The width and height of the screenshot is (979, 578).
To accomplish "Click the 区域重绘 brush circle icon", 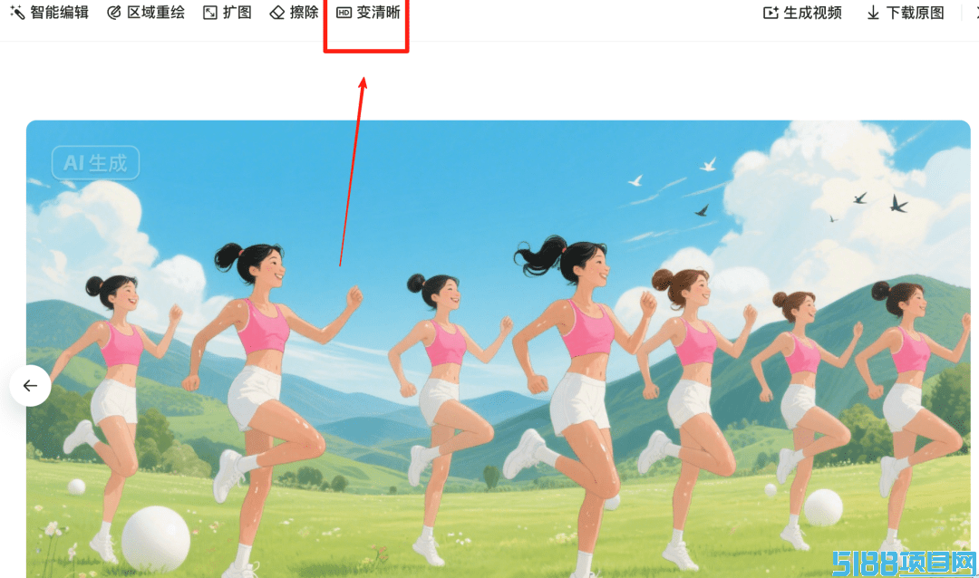I will [x=113, y=13].
